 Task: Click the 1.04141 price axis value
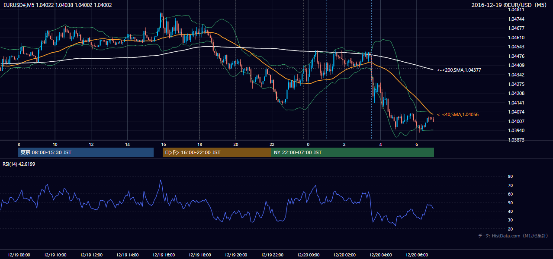point(517,103)
